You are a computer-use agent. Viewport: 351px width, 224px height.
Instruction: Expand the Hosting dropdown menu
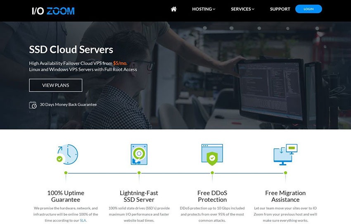(x=204, y=9)
